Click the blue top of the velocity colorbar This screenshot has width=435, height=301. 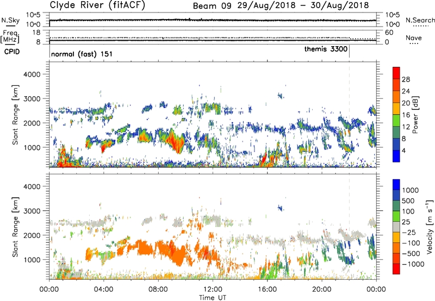pos(396,185)
